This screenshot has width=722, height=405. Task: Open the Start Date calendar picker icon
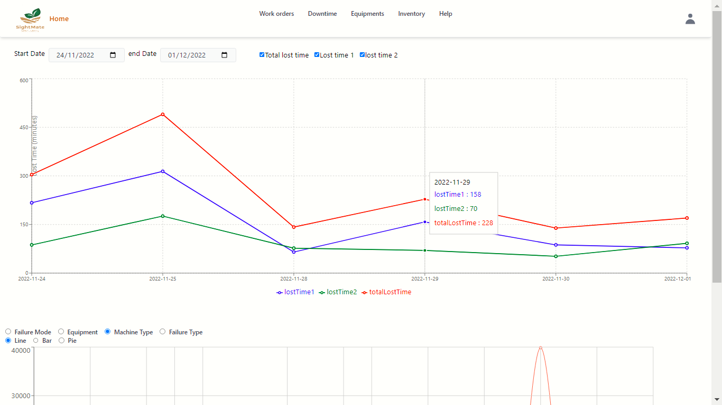[113, 55]
